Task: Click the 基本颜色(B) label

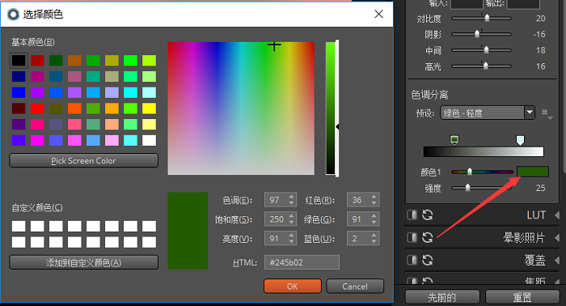Action: tap(33, 42)
